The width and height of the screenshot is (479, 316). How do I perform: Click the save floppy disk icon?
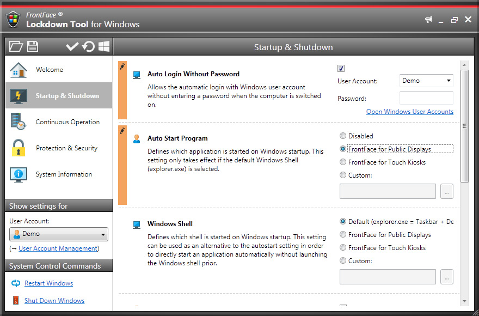coord(33,46)
